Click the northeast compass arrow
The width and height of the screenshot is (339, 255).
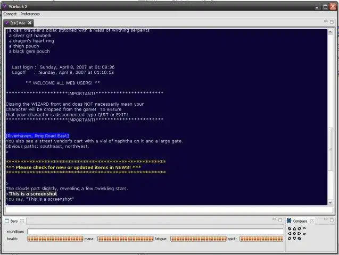(299, 228)
